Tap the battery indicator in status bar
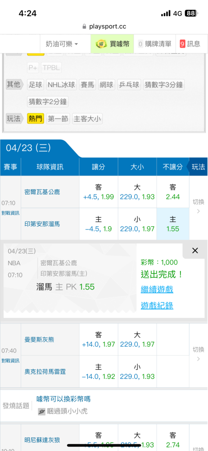Image resolution: width=208 pixels, height=451 pixels. click(190, 14)
